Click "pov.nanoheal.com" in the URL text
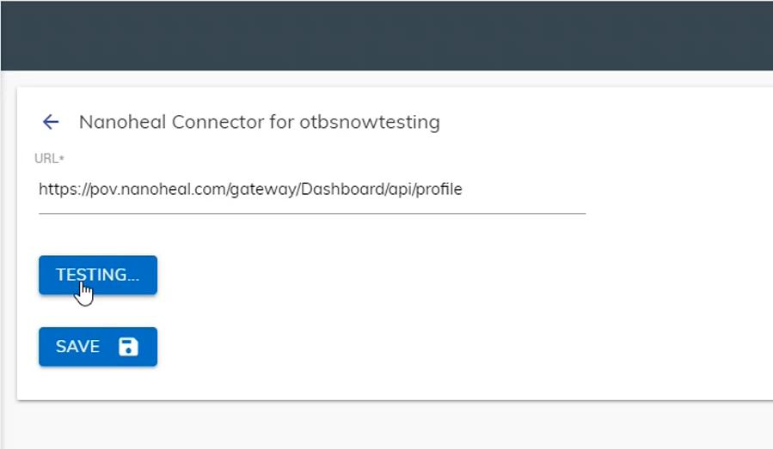 click(x=142, y=190)
